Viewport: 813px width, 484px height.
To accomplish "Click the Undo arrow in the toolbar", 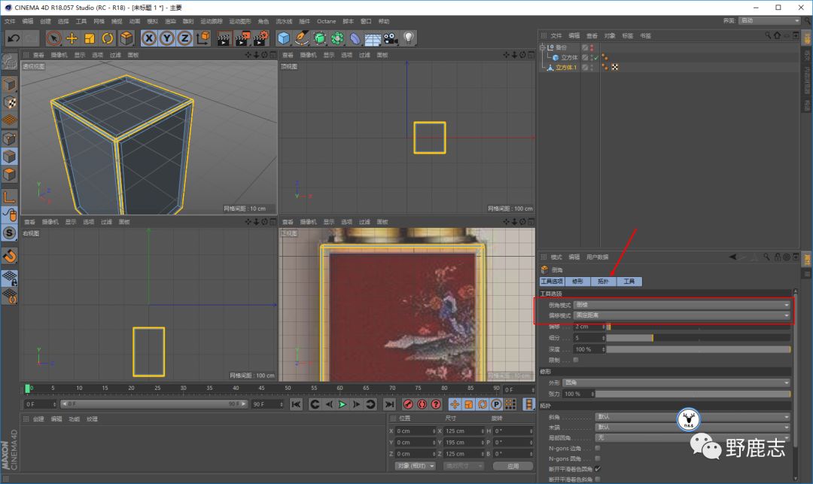I will 13,38.
